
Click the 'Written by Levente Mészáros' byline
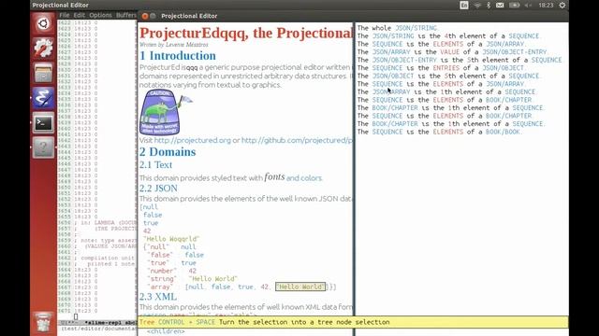[x=174, y=45]
